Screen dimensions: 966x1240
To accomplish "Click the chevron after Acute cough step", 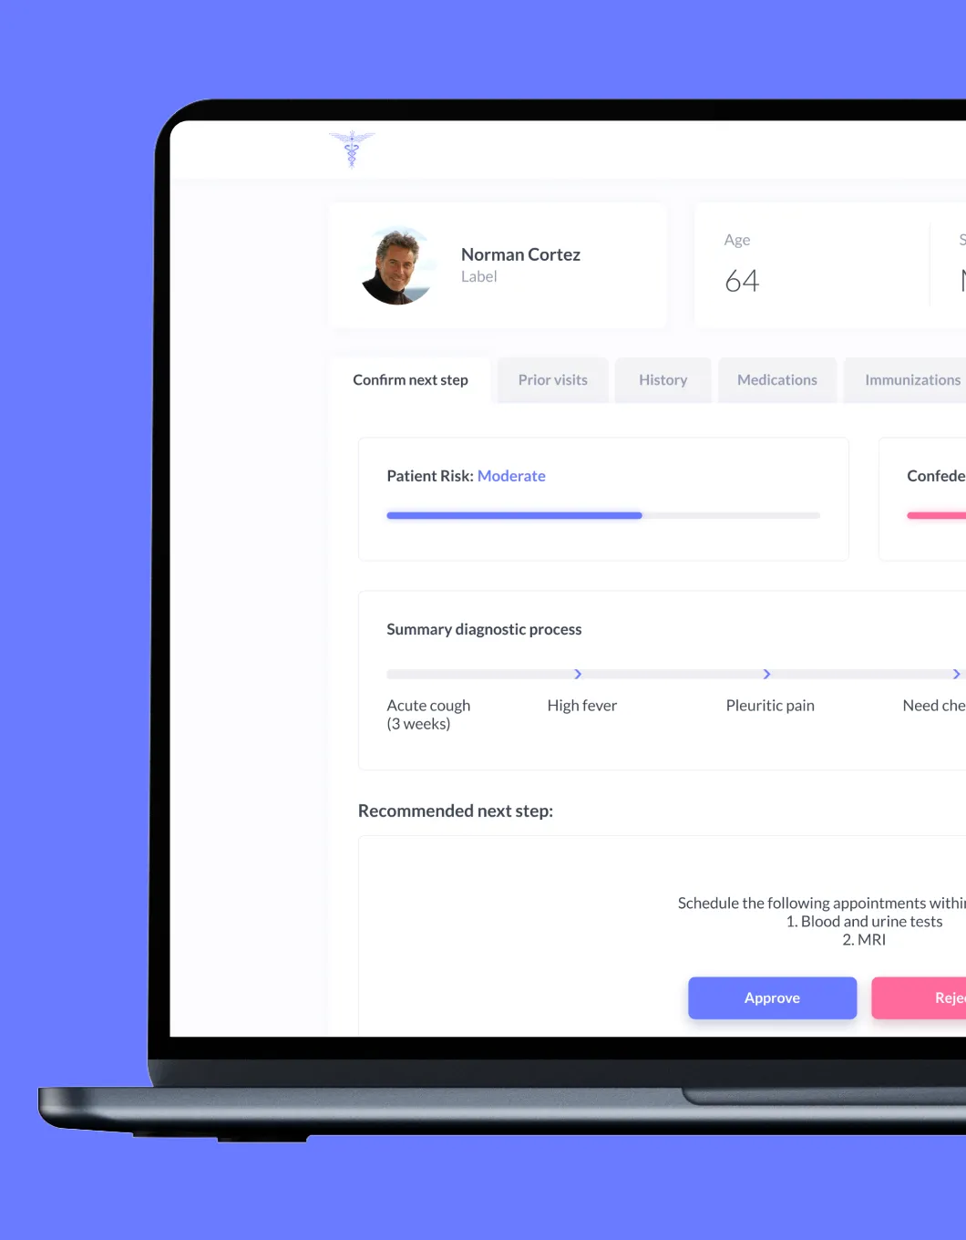I will pos(577,674).
